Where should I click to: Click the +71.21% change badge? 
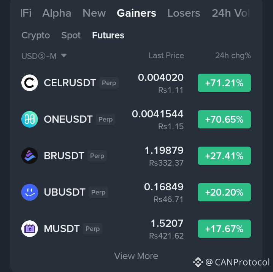[224, 83]
